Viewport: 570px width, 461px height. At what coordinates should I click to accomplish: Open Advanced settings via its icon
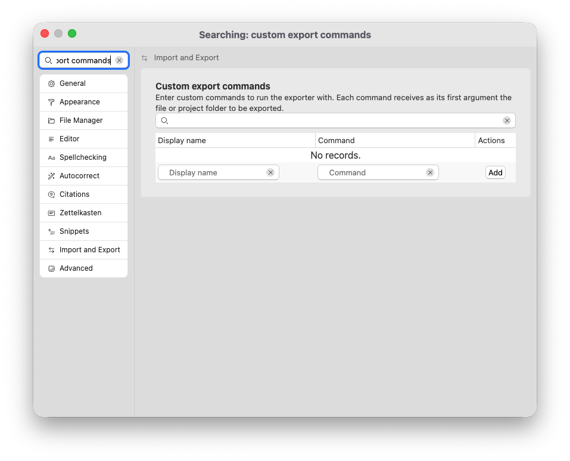(51, 268)
